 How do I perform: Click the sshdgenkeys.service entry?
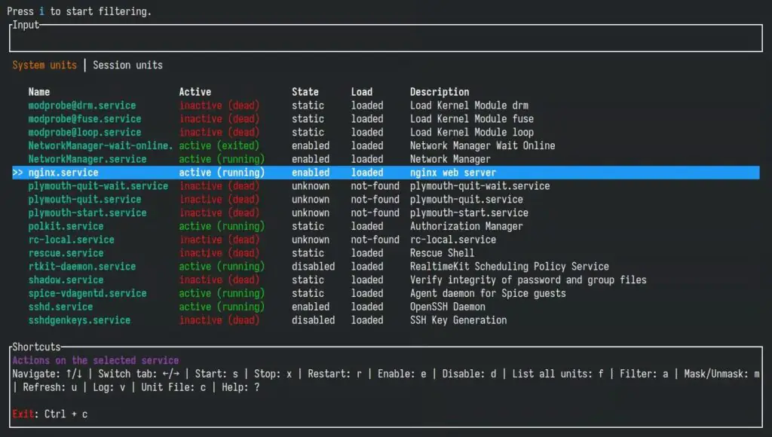coord(79,320)
